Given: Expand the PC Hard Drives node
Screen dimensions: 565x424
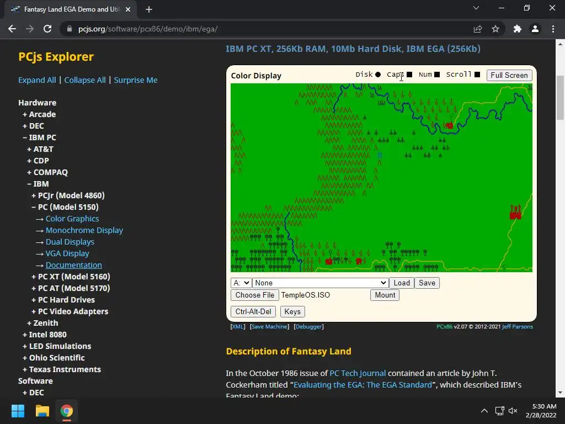Looking at the screenshot, I should [63, 300].
